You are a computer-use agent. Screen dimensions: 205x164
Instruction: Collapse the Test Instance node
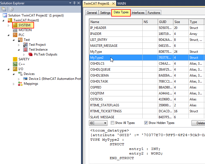[x=19, y=50]
